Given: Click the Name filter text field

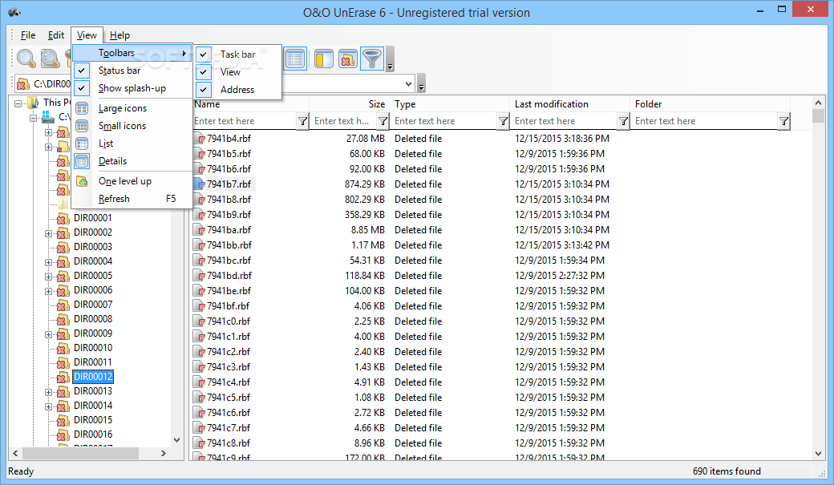Looking at the screenshot, I should [x=245, y=121].
